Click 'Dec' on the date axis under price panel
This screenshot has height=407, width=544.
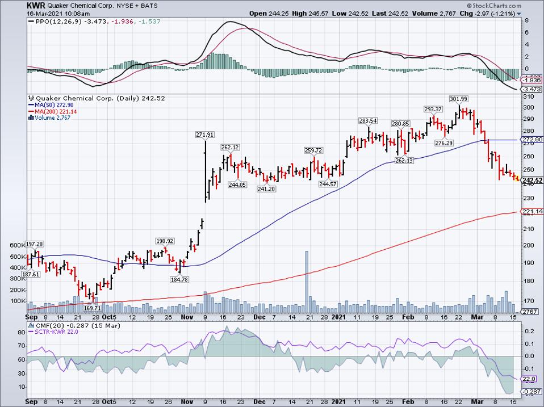coord(259,317)
